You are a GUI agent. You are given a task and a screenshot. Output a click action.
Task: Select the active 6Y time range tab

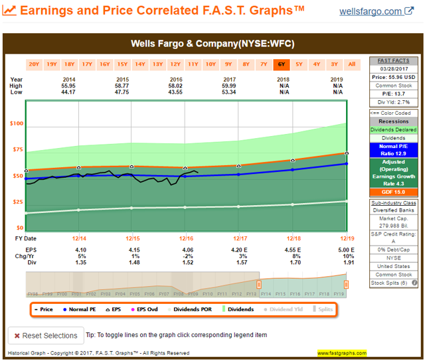click(x=282, y=64)
